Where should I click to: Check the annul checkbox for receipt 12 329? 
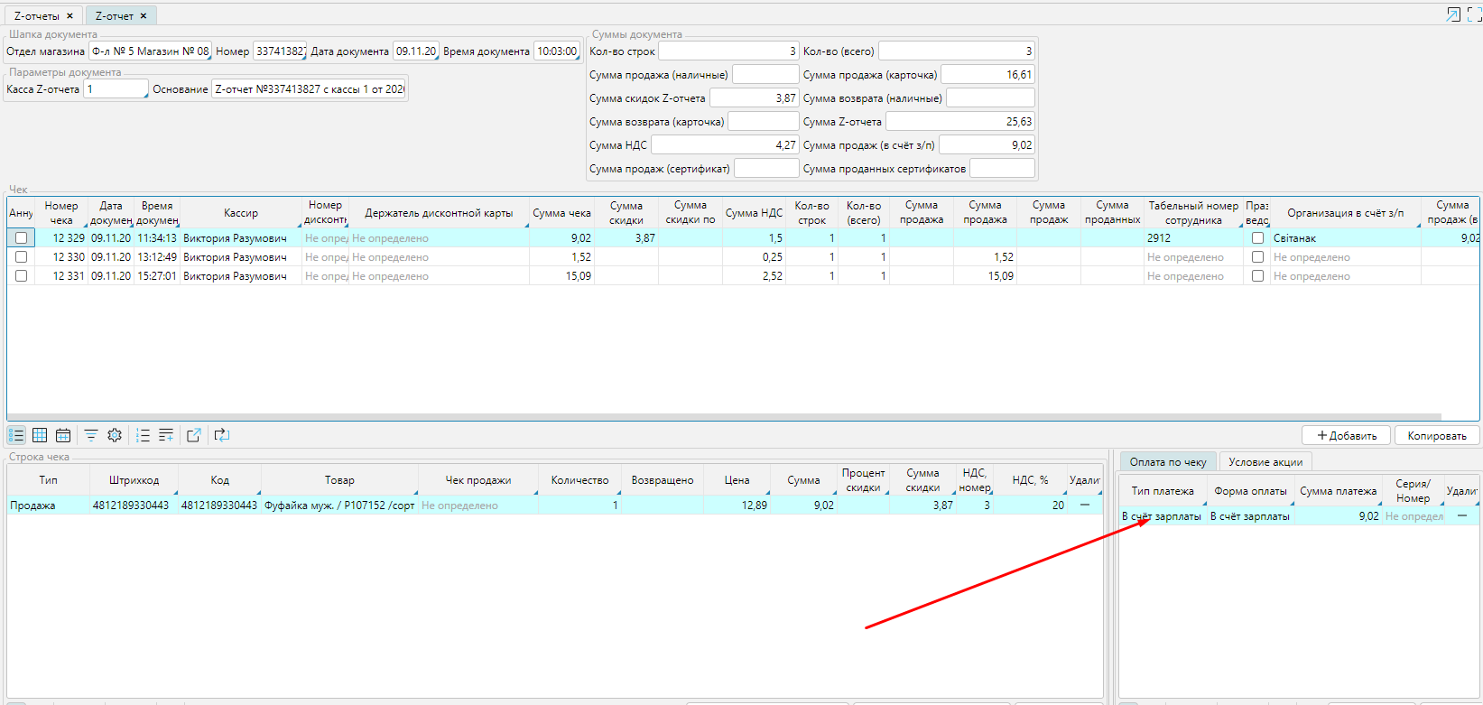(x=21, y=238)
